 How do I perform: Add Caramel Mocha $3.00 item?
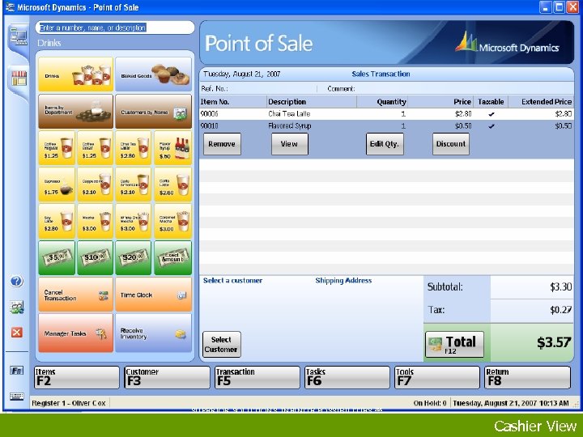tap(172, 221)
